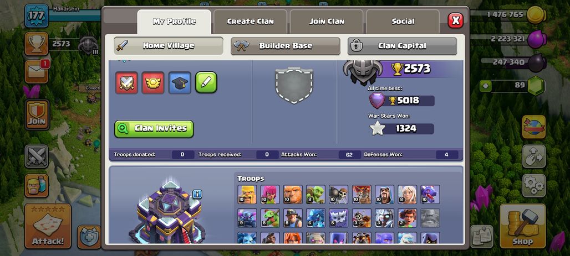Viewport: 570px width, 256px height.
Task: Open the Shop hammer button
Action: 523,226
